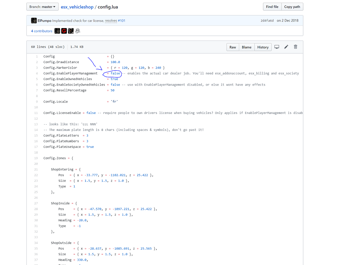This screenshot has width=353, height=265.
Task: Click '-1097.221' coordinate value
Action: coord(121,209)
